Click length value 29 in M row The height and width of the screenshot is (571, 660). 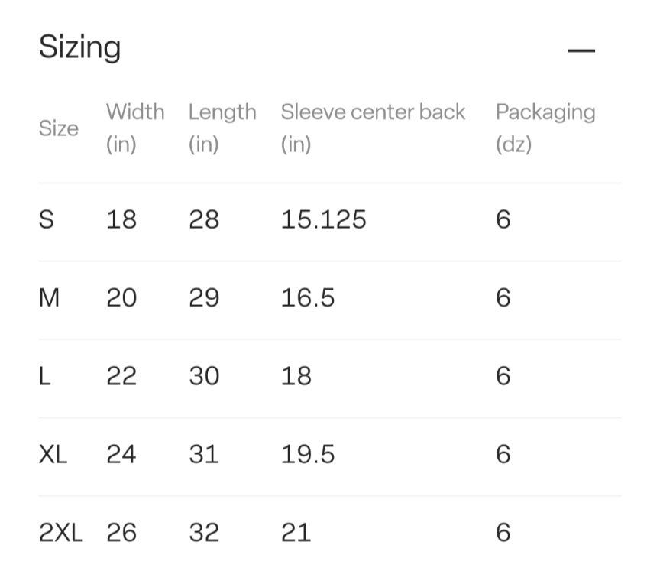pos(204,297)
